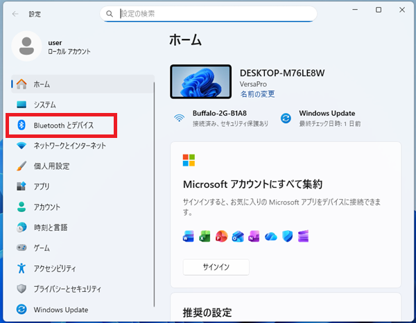Open ゲーム settings category

pyautogui.click(x=83, y=247)
